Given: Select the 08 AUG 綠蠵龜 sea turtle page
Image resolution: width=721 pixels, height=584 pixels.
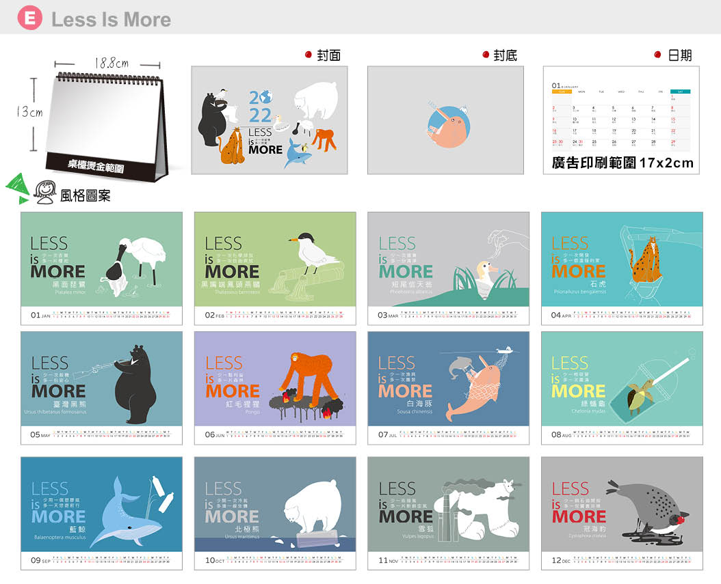Looking at the screenshot, I should pos(622,387).
